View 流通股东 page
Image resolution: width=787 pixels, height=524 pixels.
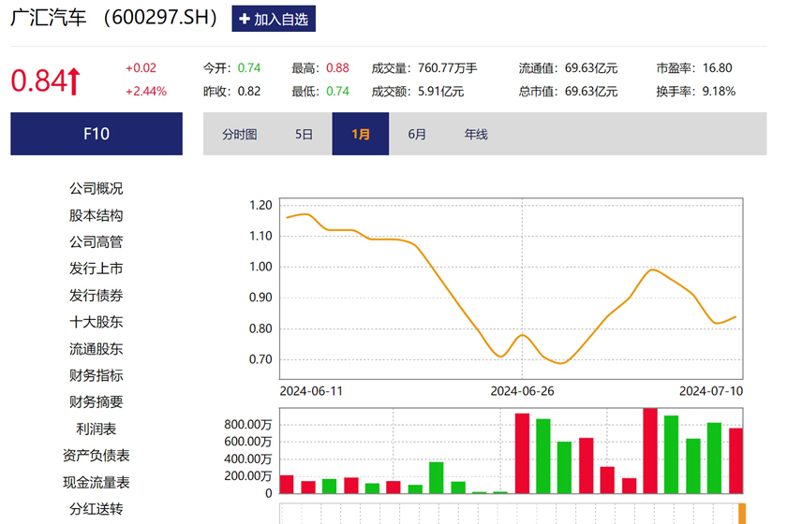point(96,349)
